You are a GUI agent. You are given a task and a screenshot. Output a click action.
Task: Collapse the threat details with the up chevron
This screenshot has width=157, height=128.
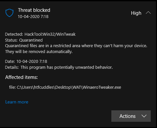(148, 13)
